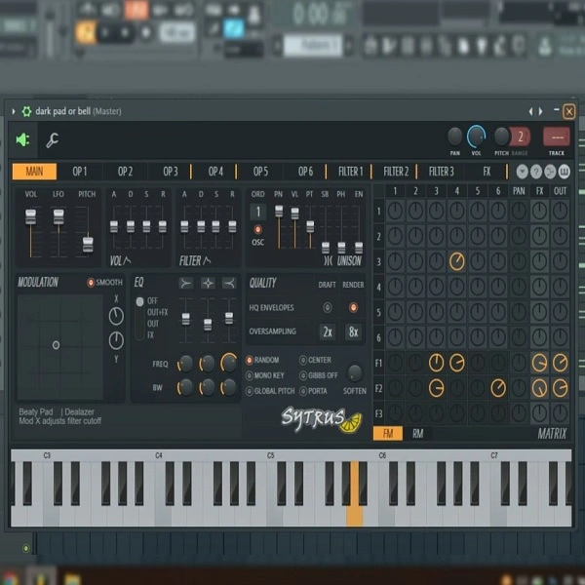Click the EQ mode OFF switch
585x585 pixels.
pos(139,301)
